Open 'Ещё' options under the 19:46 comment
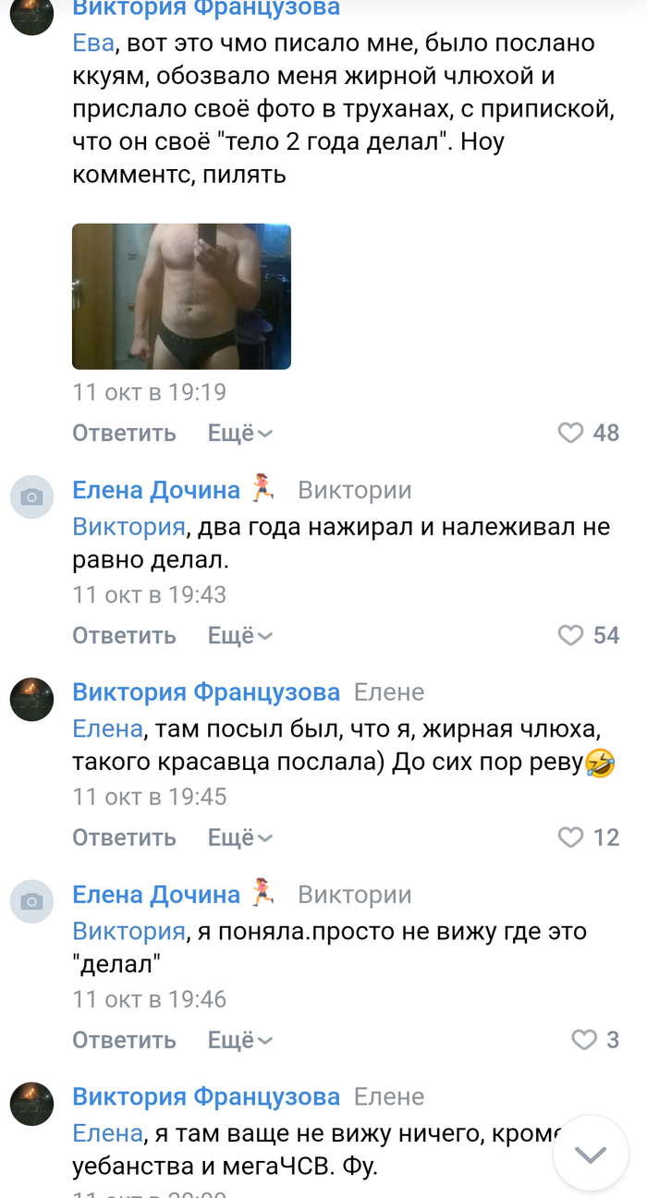Screen dimensions: 647x1198 (x=239, y=1040)
